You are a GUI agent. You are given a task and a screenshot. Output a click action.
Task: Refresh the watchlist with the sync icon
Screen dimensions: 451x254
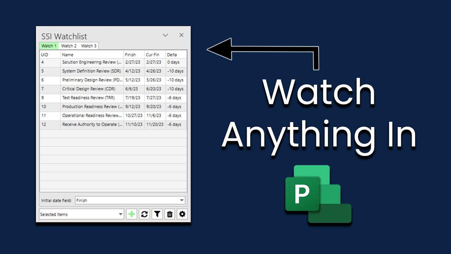coord(144,214)
